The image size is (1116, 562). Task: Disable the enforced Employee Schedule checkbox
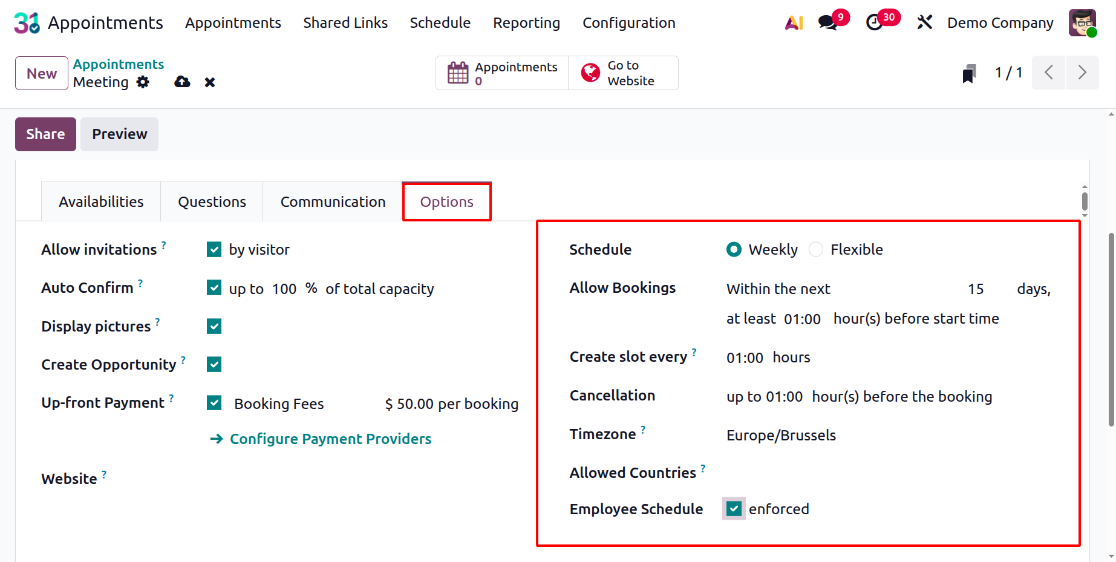coord(733,509)
